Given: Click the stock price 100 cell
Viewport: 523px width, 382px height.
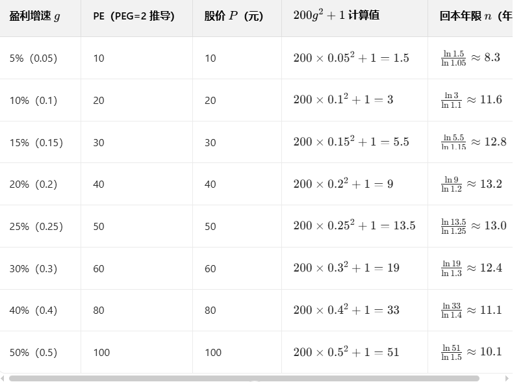Looking at the screenshot, I should (213, 352).
